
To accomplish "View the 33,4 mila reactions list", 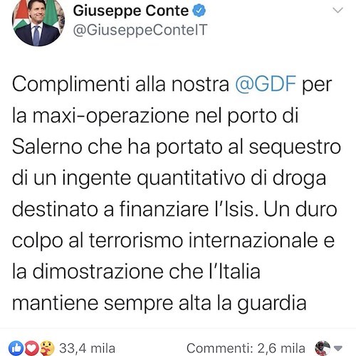I will (87, 348).
